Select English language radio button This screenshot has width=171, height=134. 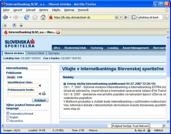coord(8,117)
